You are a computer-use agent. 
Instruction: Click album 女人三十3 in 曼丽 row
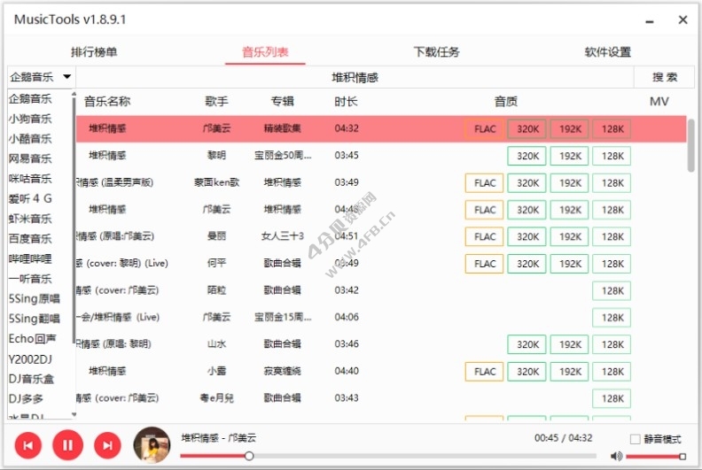tap(283, 236)
